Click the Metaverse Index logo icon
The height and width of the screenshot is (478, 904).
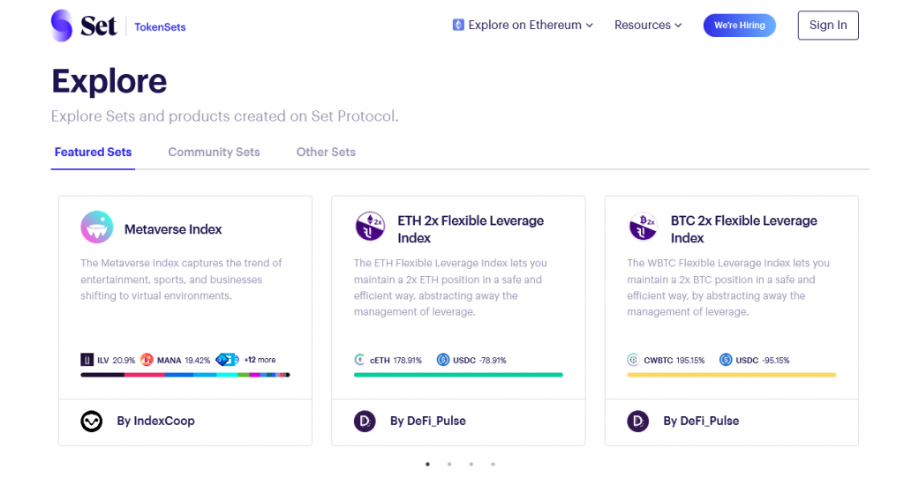97,227
